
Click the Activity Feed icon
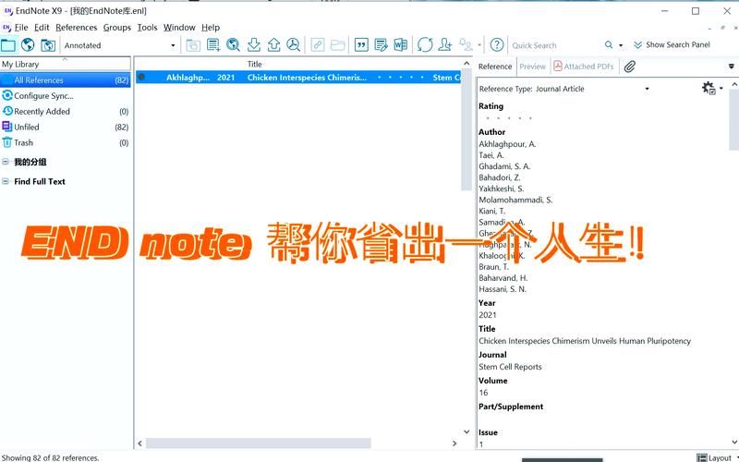pos(466,45)
